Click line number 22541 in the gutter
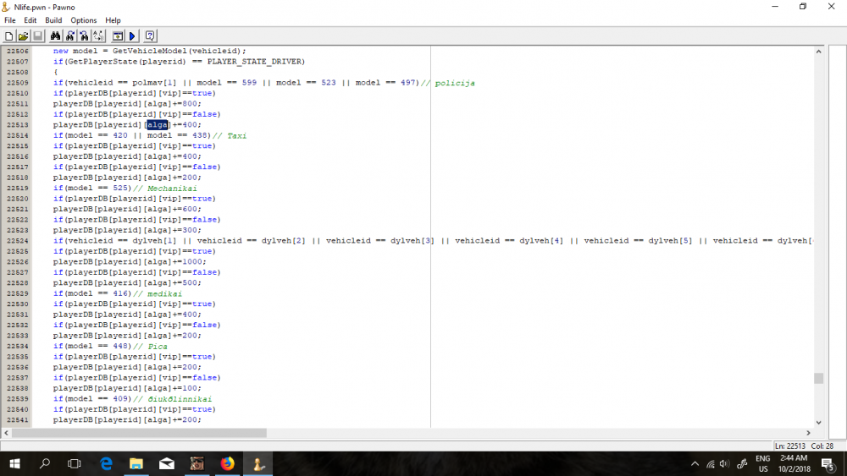 click(x=17, y=420)
